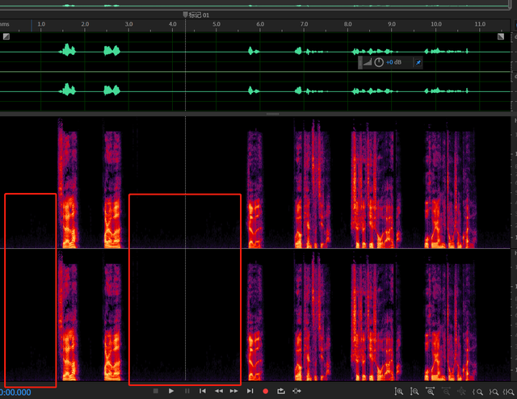Click the +0 dB volume knob
Image resolution: width=517 pixels, height=399 pixels.
pyautogui.click(x=379, y=62)
